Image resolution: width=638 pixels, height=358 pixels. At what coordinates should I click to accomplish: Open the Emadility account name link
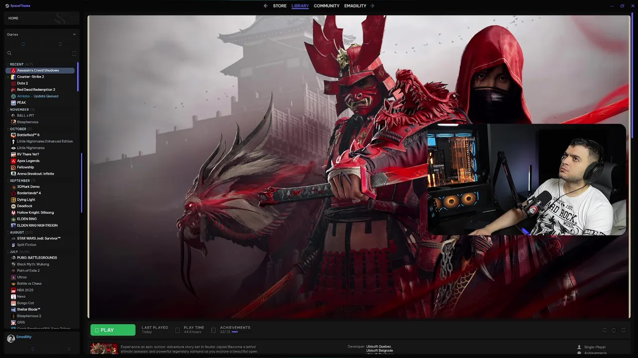(24, 337)
